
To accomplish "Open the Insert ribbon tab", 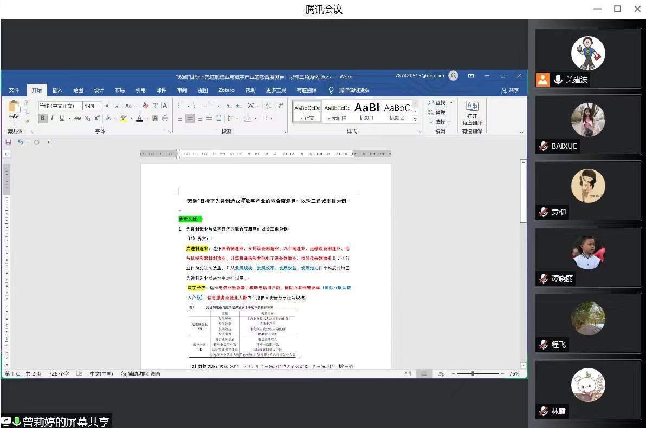I will pyautogui.click(x=57, y=90).
